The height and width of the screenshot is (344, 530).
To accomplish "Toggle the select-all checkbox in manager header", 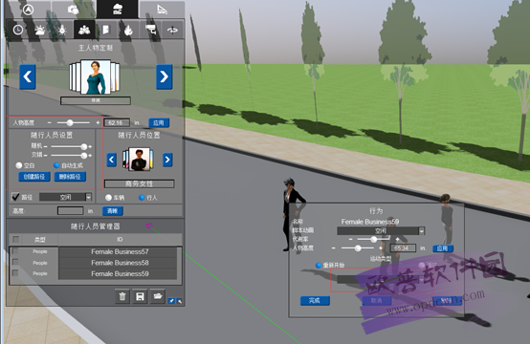I will (x=15, y=239).
